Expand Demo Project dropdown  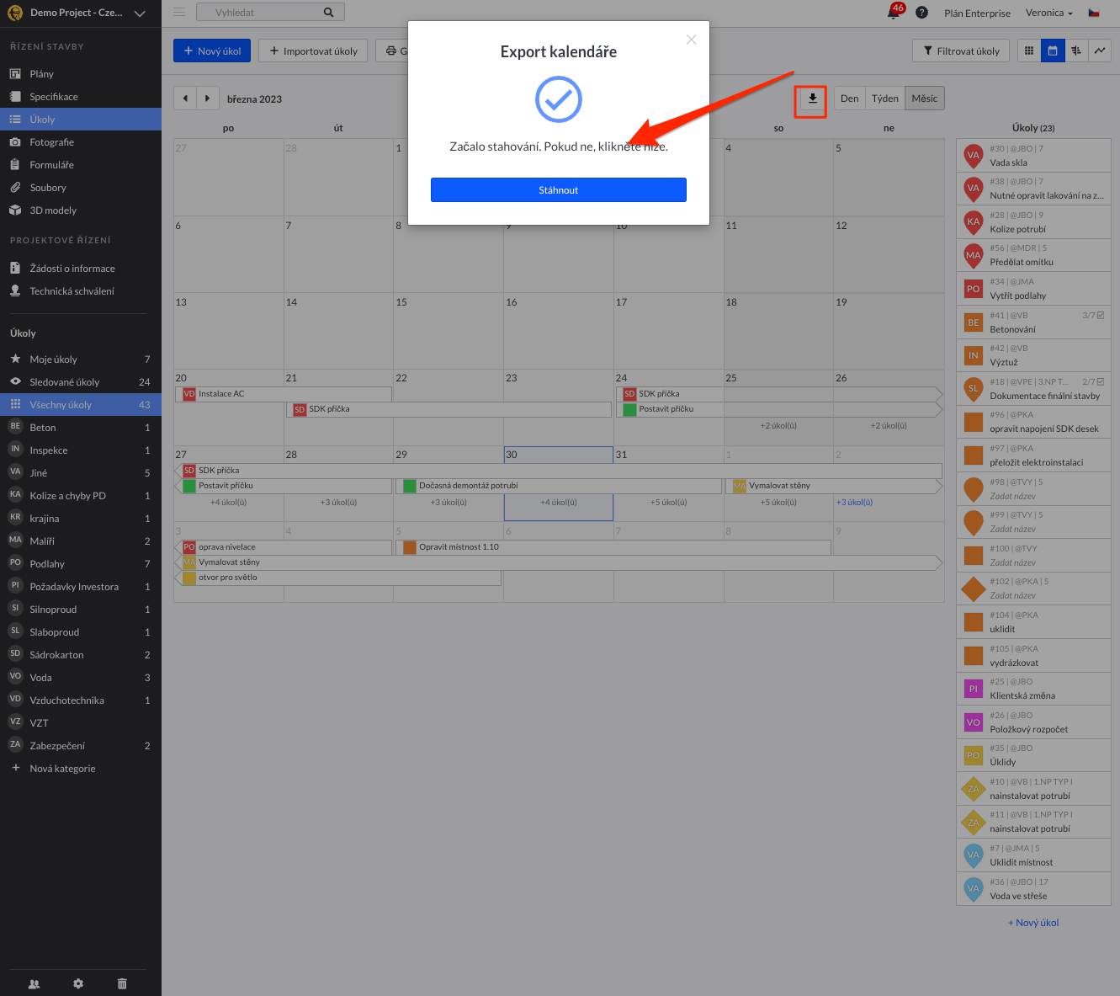click(x=140, y=13)
